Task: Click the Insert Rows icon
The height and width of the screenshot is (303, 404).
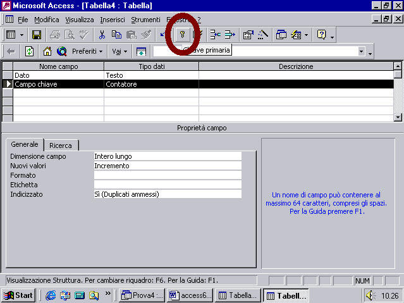Action: click(x=215, y=35)
